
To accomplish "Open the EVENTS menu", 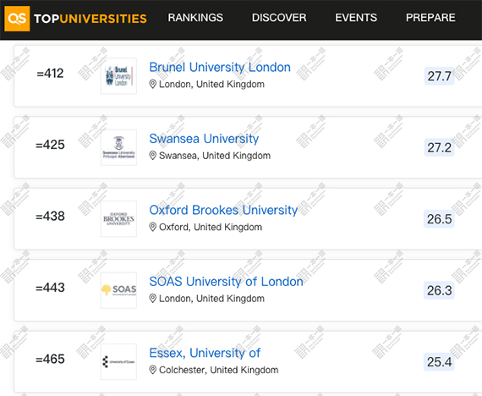I will click(356, 18).
